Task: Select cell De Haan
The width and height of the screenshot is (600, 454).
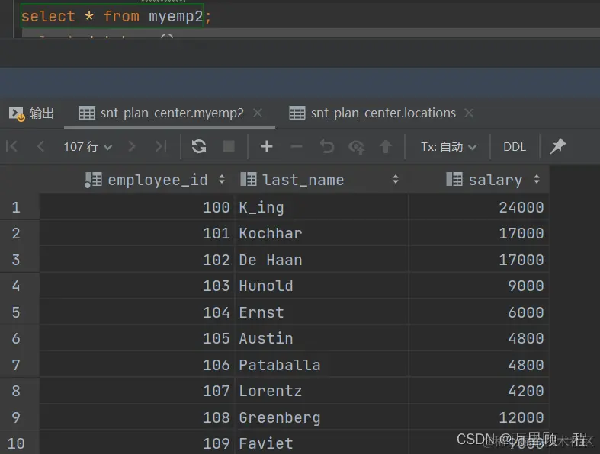Action: click(321, 260)
